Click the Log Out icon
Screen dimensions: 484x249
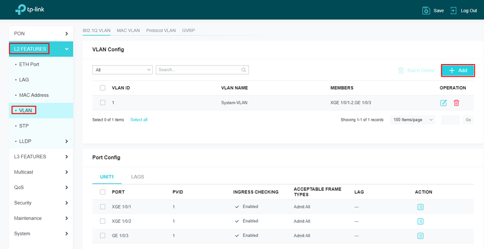[x=453, y=11]
